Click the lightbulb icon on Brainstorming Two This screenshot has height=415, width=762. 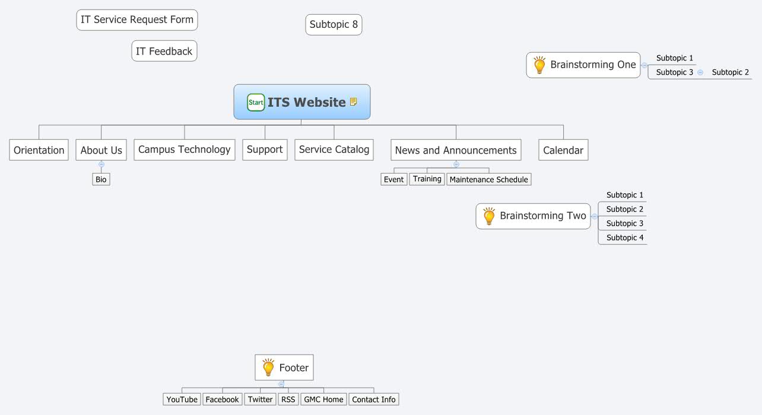tap(488, 216)
